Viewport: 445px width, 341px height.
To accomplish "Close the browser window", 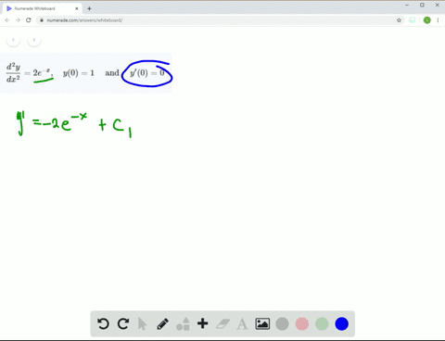I will pyautogui.click(x=438, y=5).
